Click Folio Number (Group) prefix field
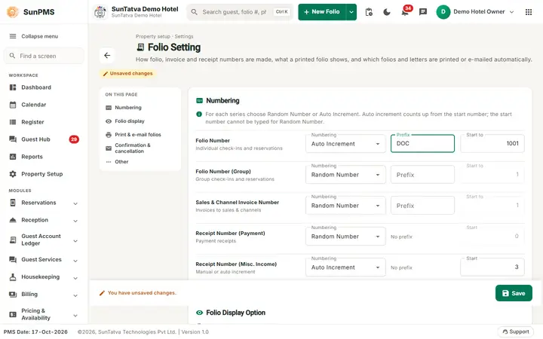 click(422, 175)
